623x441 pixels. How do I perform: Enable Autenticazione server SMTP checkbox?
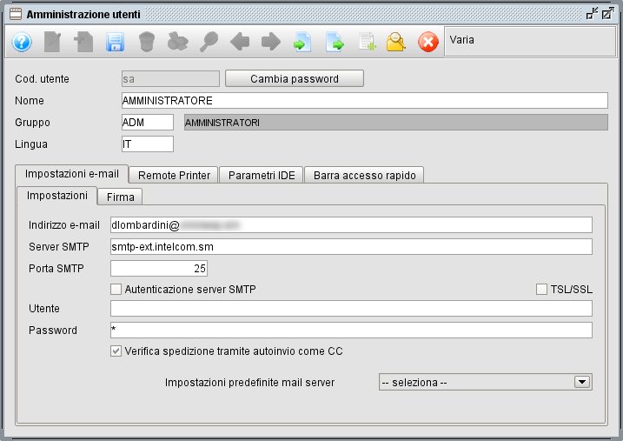(116, 289)
